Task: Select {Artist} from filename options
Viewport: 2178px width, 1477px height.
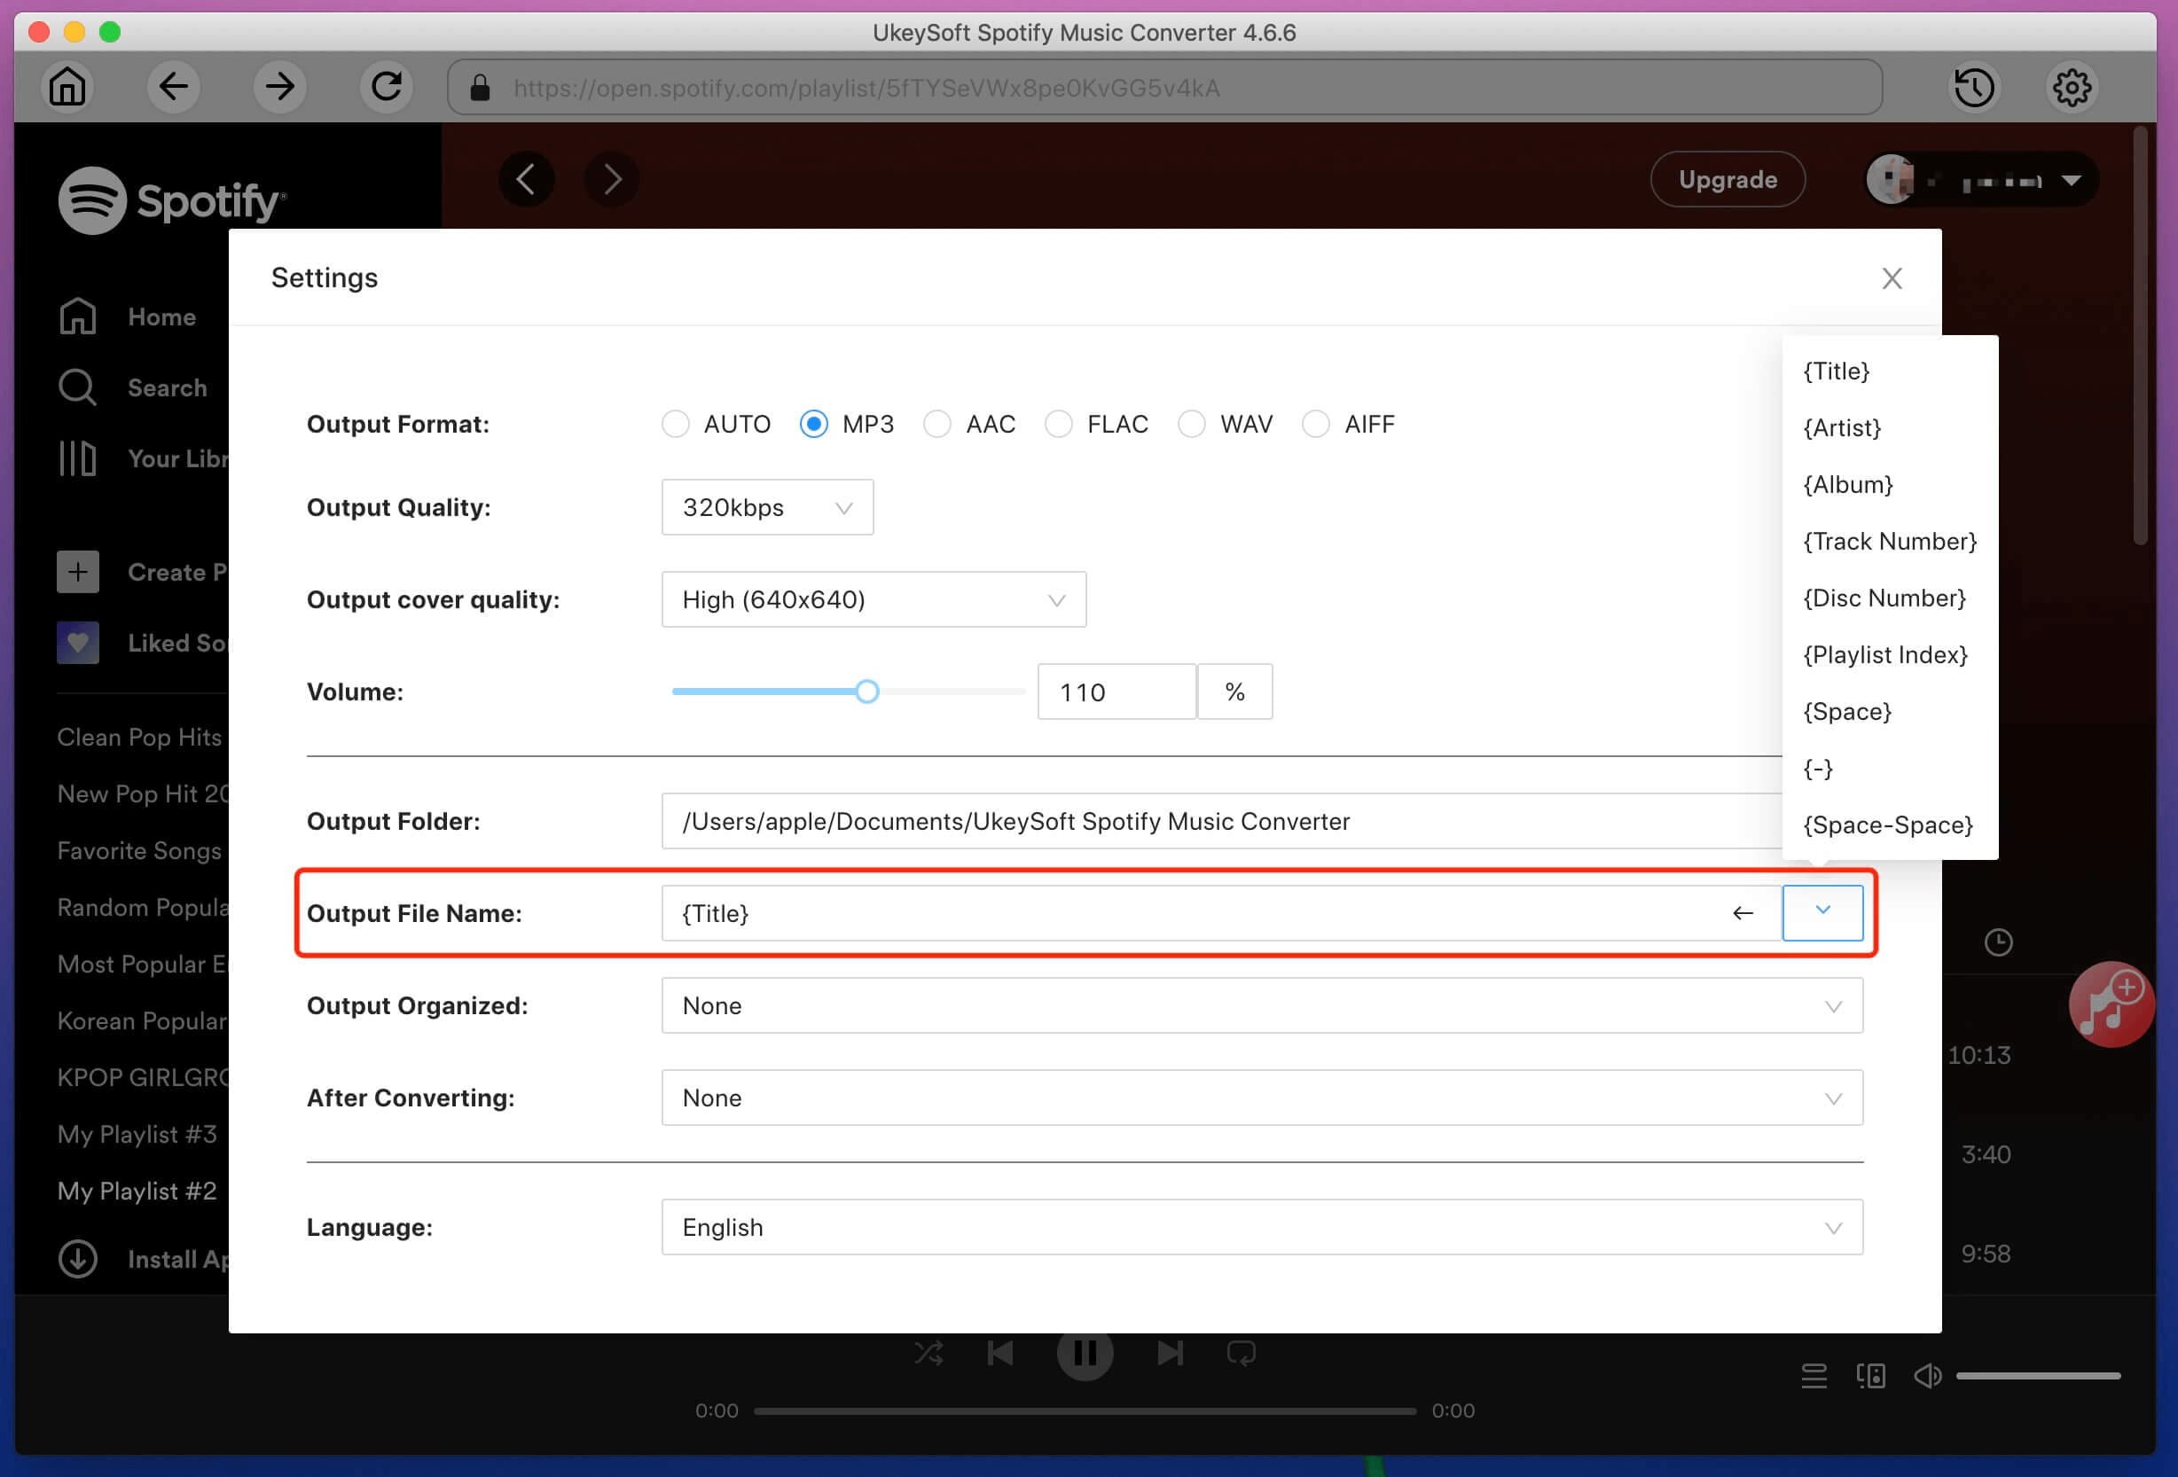Action: click(1842, 427)
